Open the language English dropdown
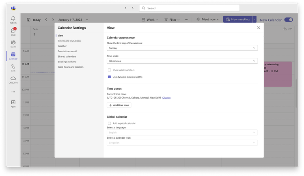The image size is (304, 176). point(182,133)
